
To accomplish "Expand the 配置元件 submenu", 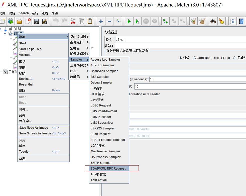I will pos(79,42).
